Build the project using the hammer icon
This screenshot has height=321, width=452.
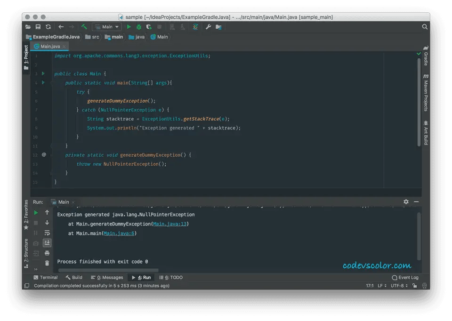[84, 27]
